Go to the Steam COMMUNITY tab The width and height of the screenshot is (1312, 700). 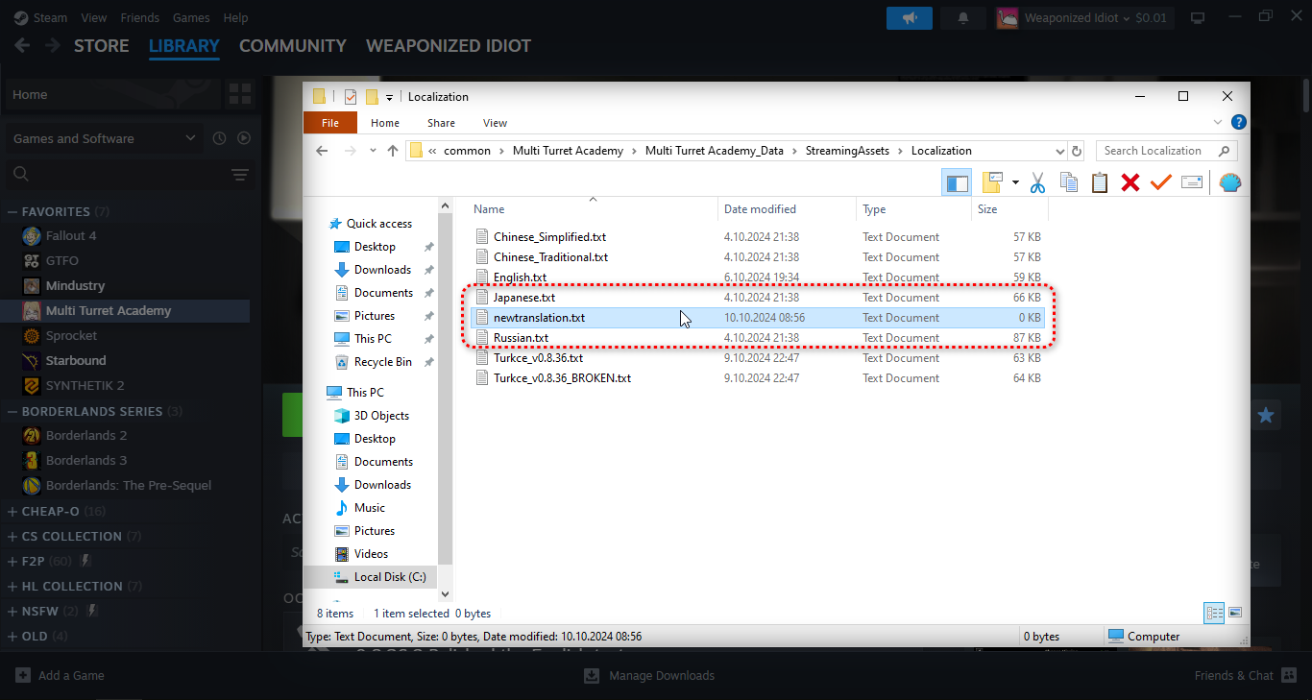pos(293,46)
